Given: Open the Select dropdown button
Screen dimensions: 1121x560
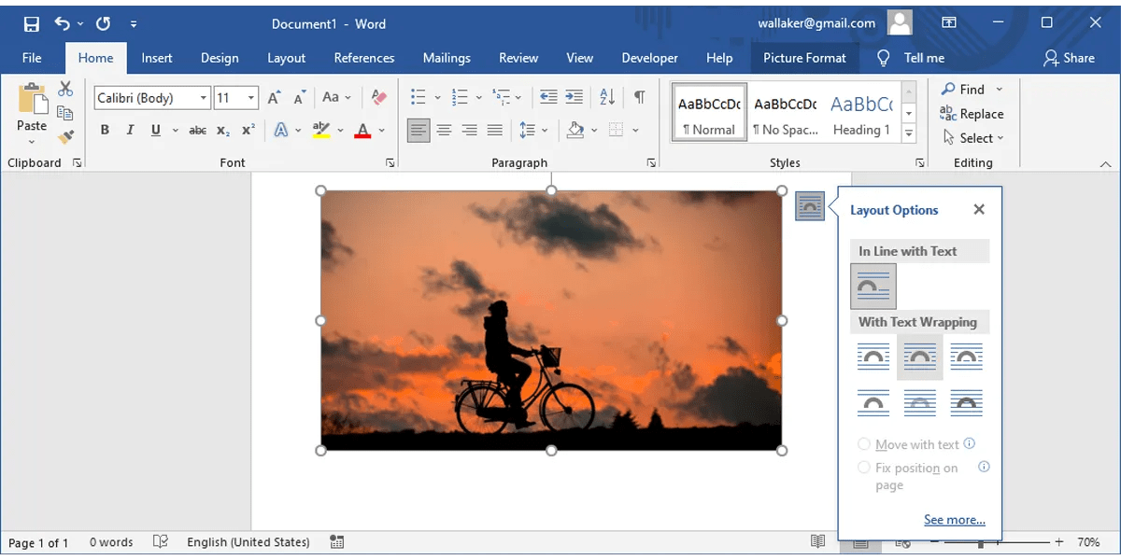Looking at the screenshot, I should coord(972,138).
